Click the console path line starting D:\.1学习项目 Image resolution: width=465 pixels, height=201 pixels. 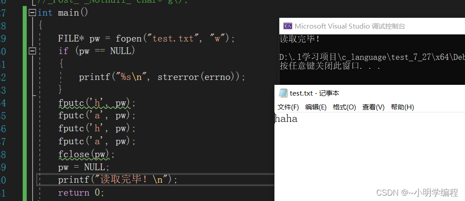click(x=372, y=57)
